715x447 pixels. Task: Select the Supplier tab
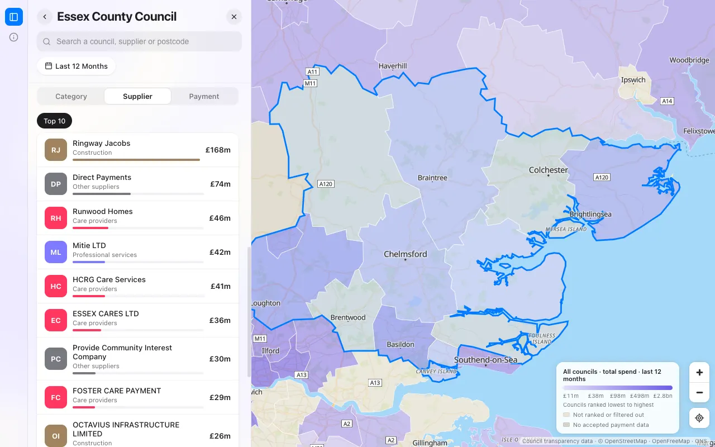137,96
